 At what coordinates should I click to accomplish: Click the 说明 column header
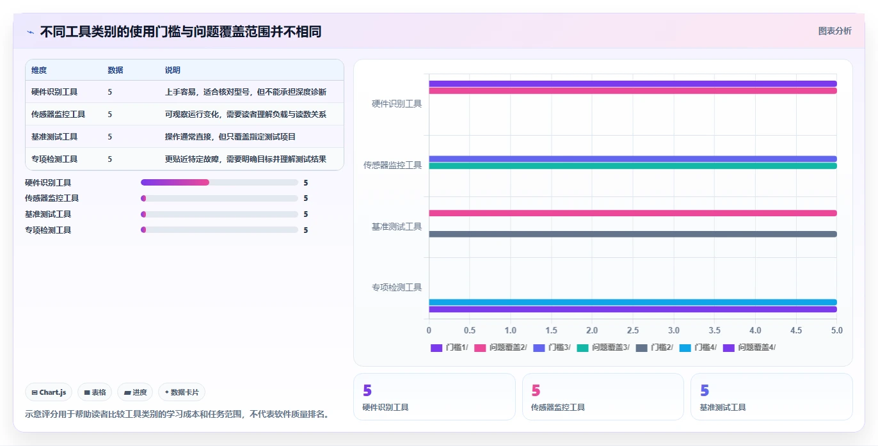point(173,70)
